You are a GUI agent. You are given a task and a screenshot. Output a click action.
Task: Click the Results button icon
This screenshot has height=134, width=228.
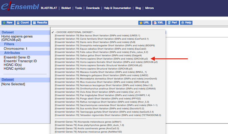34,23
